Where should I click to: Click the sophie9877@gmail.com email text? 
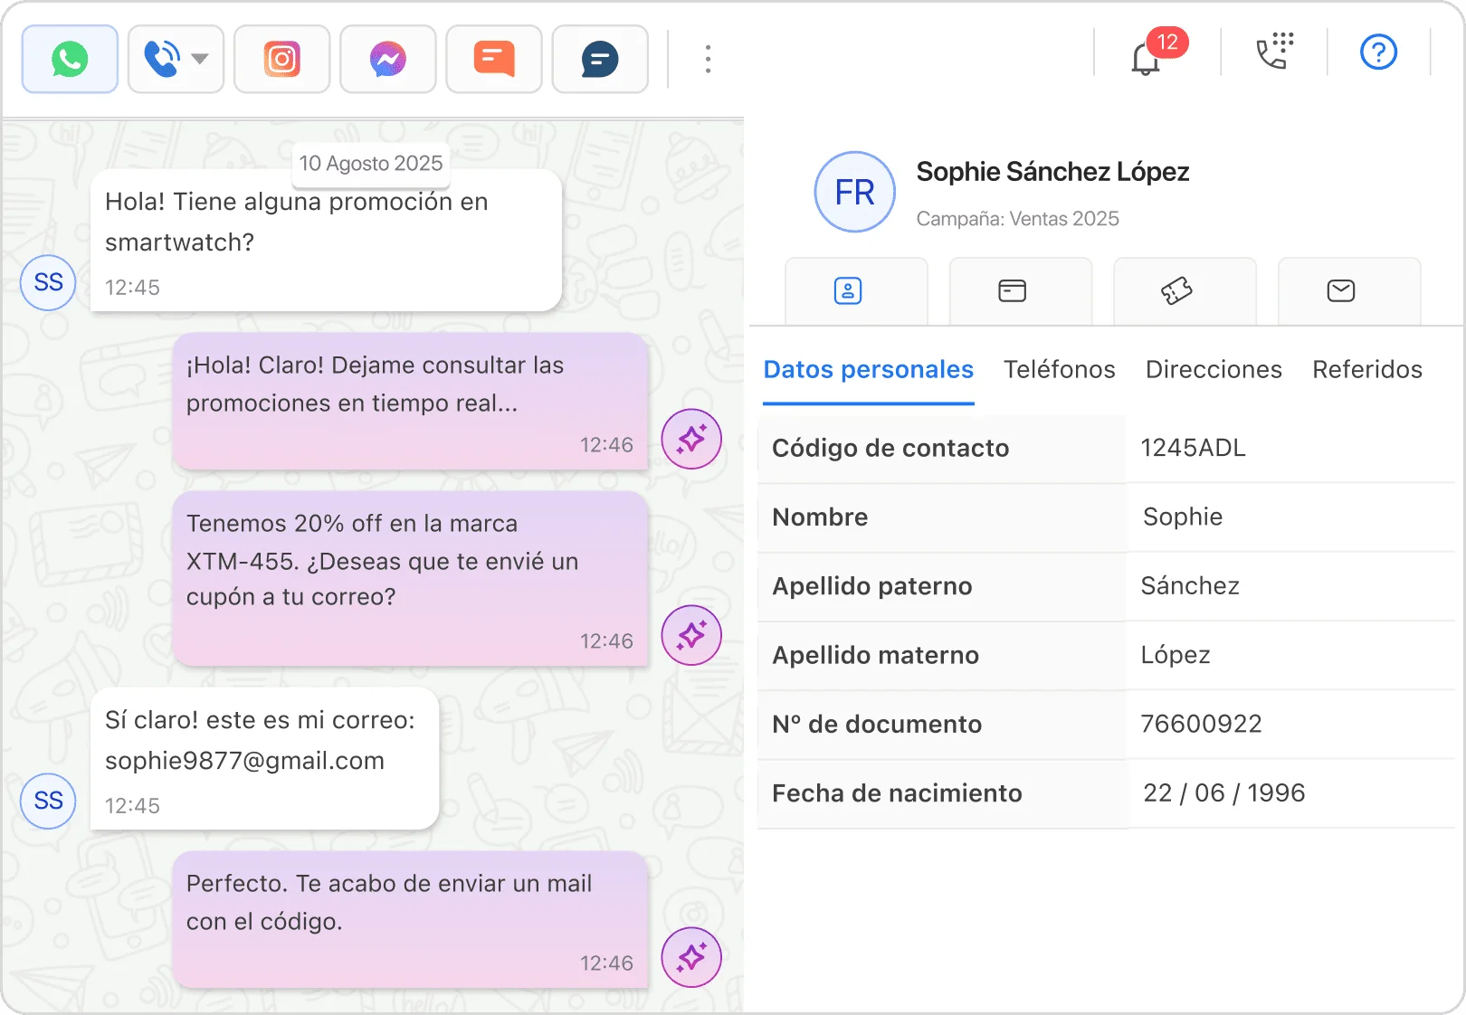pos(244,761)
